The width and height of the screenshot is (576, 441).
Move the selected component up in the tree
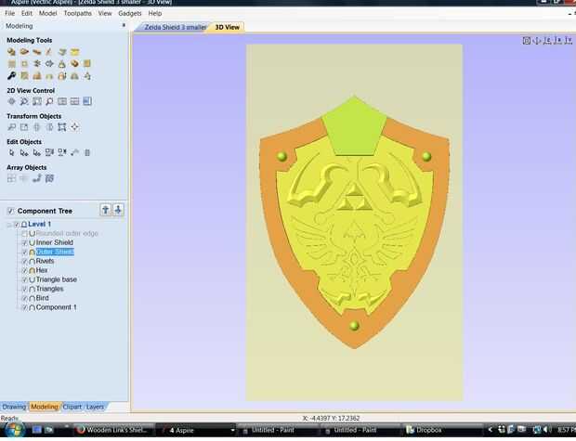(x=105, y=210)
